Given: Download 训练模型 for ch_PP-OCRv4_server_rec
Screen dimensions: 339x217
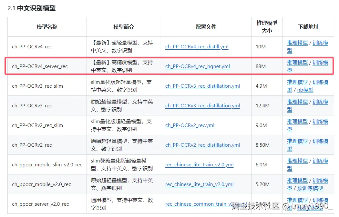Looking at the screenshot, I should click(x=320, y=63).
